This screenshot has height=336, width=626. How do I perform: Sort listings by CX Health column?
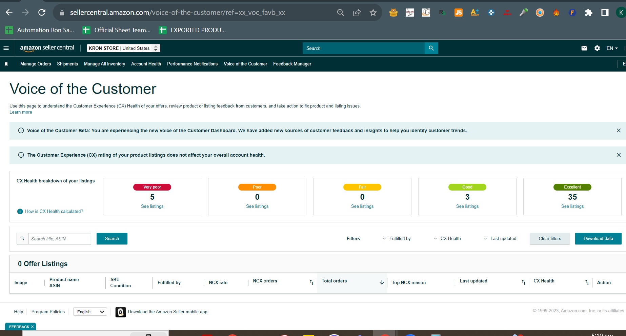pos(587,282)
